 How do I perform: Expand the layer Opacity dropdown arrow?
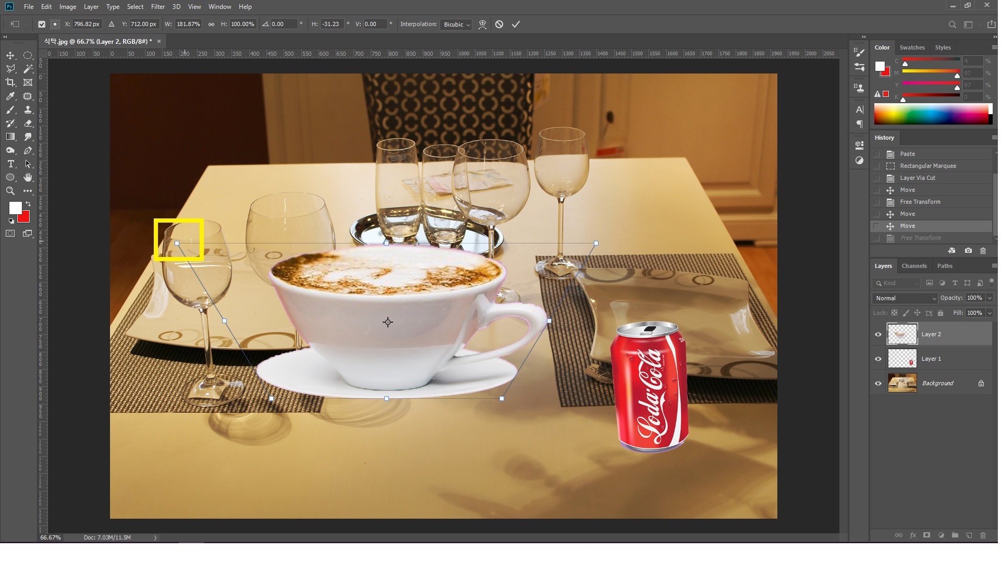point(990,298)
